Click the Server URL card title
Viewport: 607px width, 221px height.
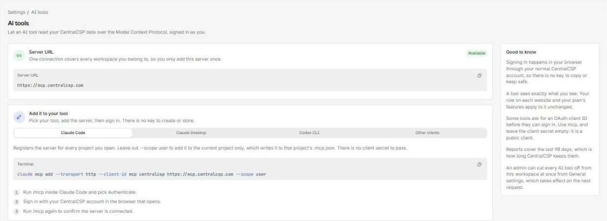(x=41, y=52)
